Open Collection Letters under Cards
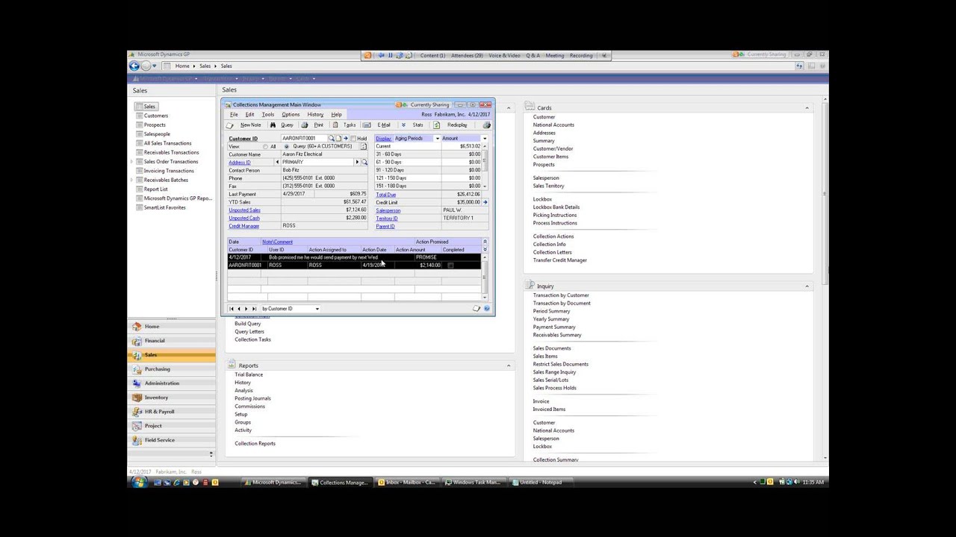 tap(552, 252)
